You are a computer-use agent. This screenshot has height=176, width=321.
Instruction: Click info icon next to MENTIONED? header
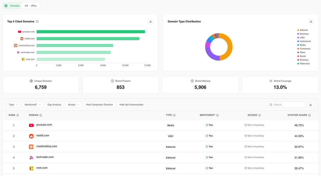point(218,115)
